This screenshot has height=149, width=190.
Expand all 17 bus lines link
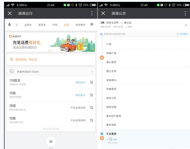click(x=51, y=129)
